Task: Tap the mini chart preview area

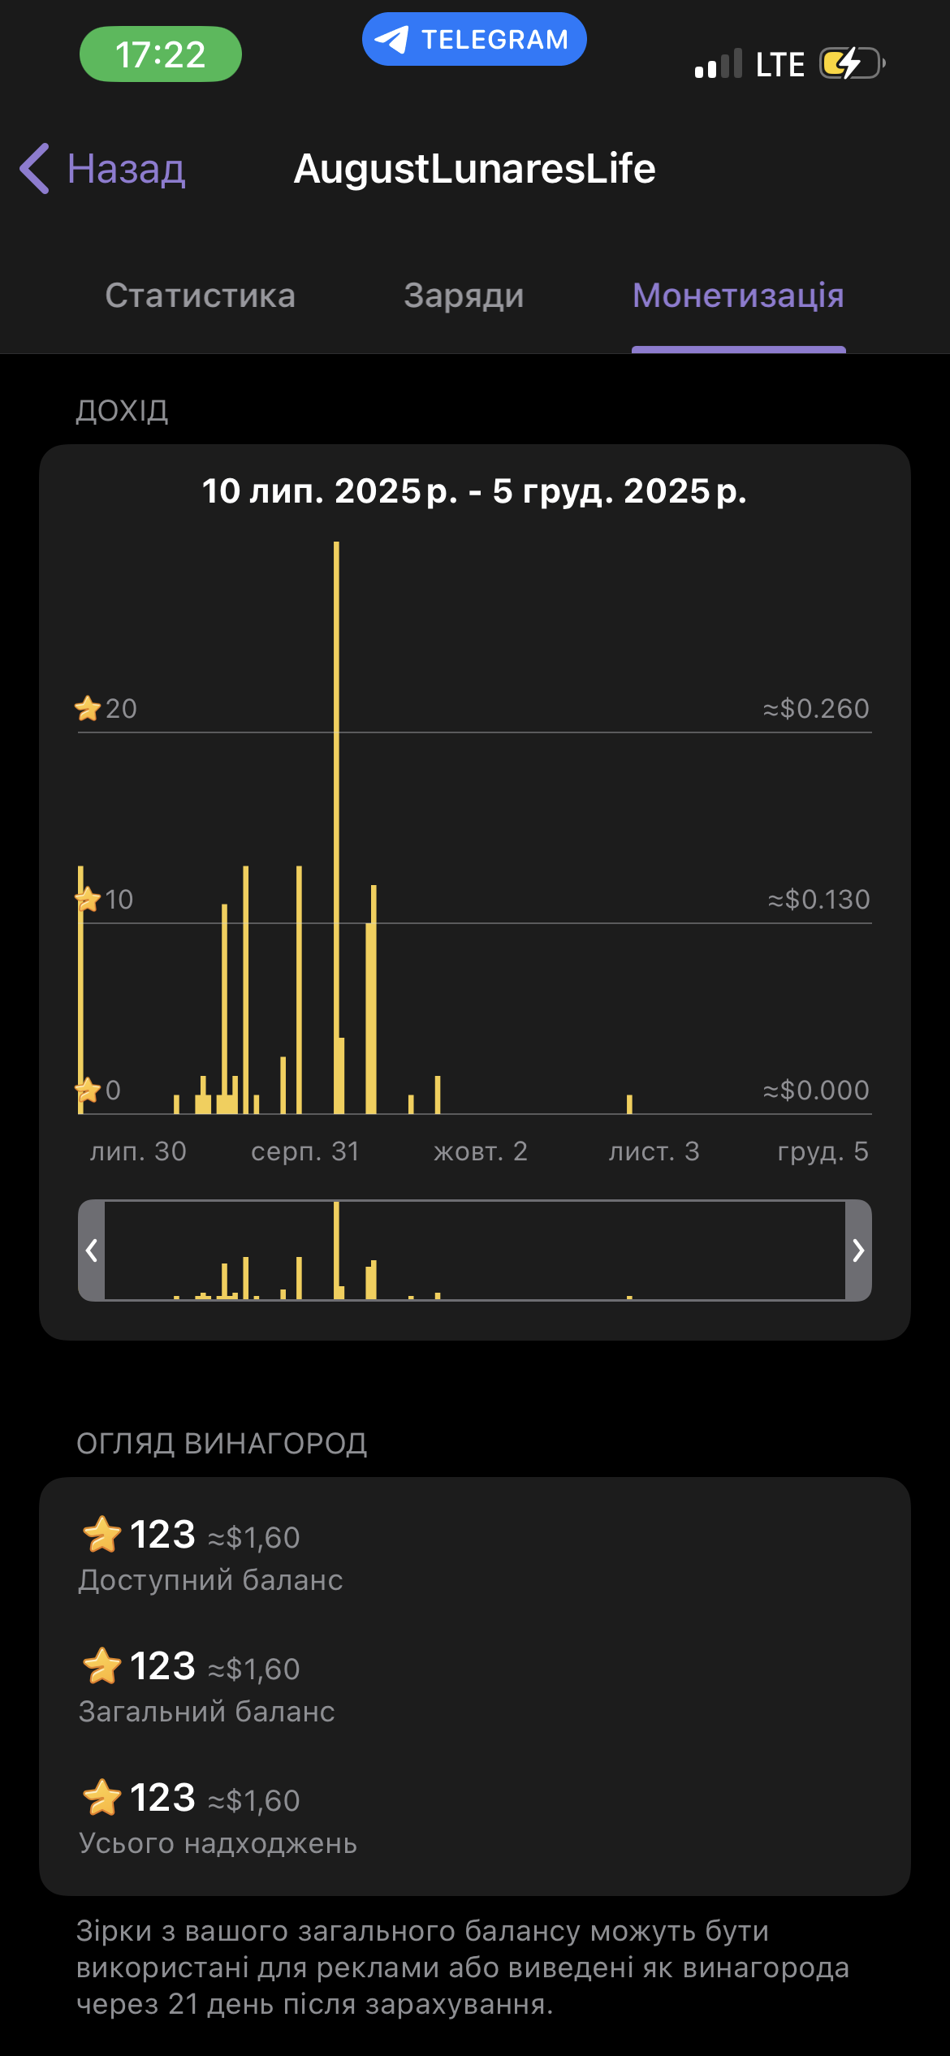Action: (474, 1250)
